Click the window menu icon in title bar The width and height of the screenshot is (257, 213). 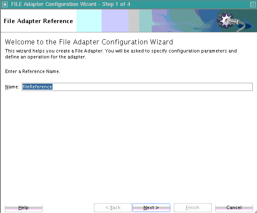(x=5, y=4)
